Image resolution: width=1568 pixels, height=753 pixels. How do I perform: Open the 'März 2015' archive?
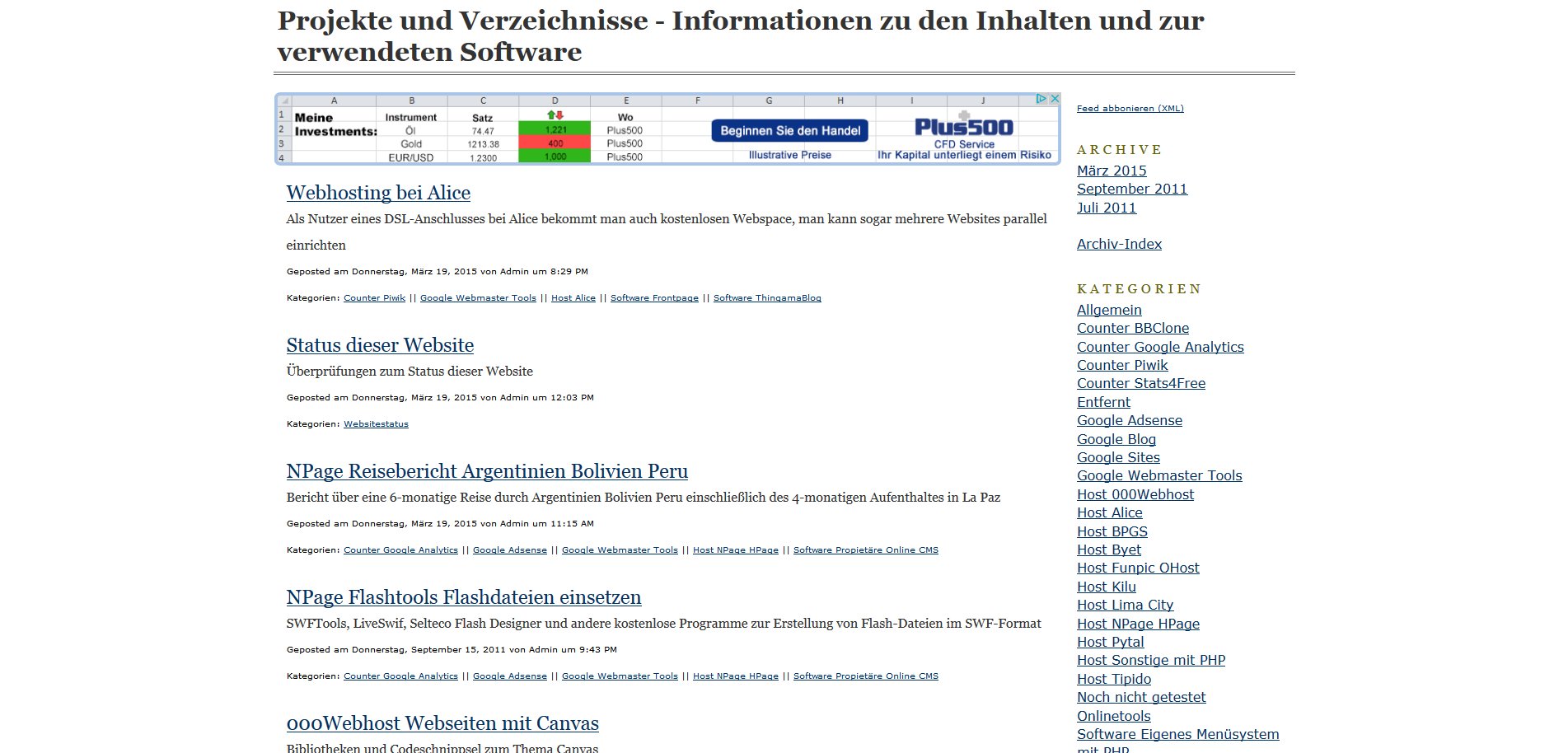[1112, 171]
